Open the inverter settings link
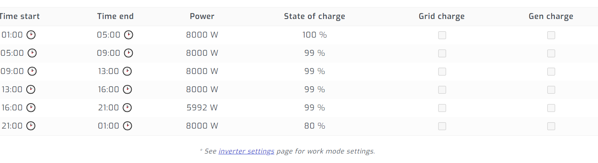598x163 pixels. click(x=246, y=151)
